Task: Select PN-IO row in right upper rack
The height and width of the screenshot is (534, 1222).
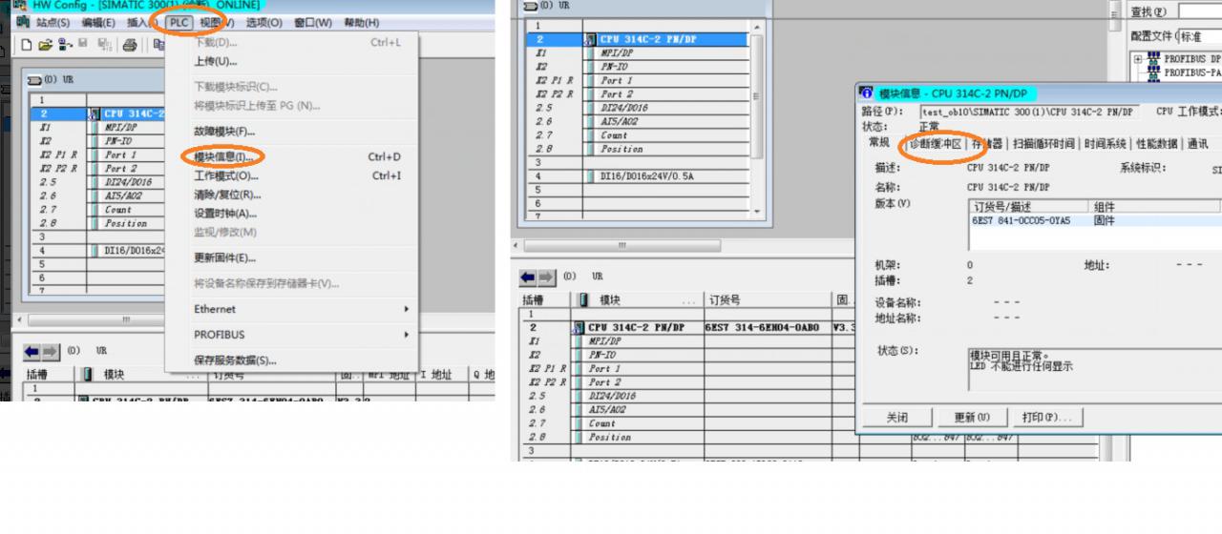Action: (x=637, y=67)
